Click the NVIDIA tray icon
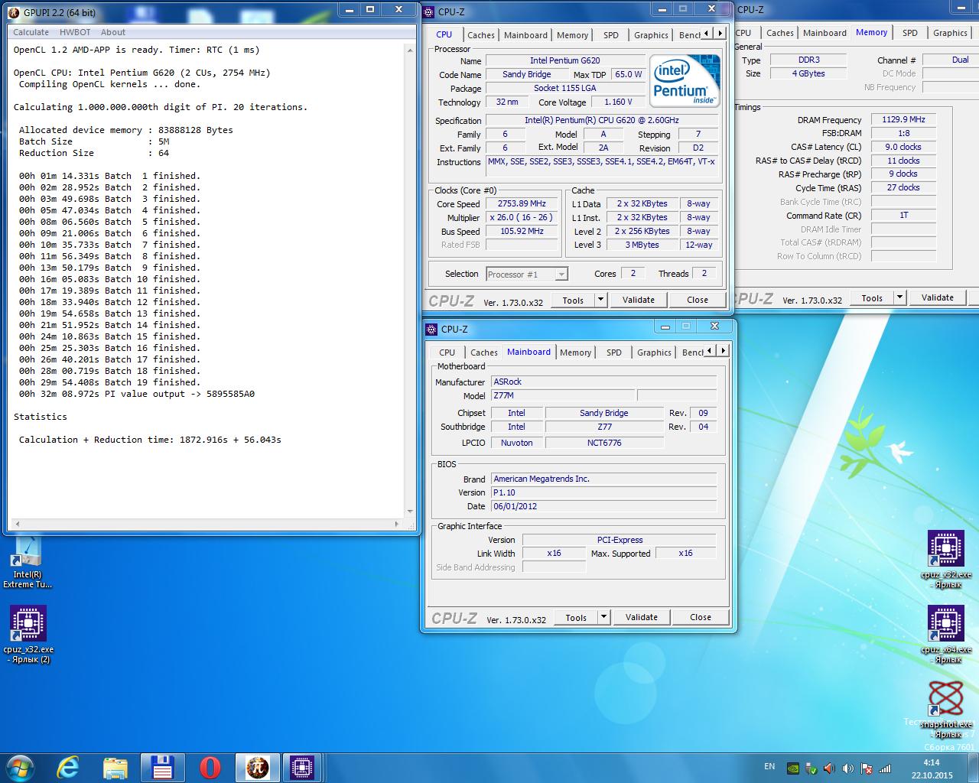This screenshot has height=783, width=979. point(794,768)
